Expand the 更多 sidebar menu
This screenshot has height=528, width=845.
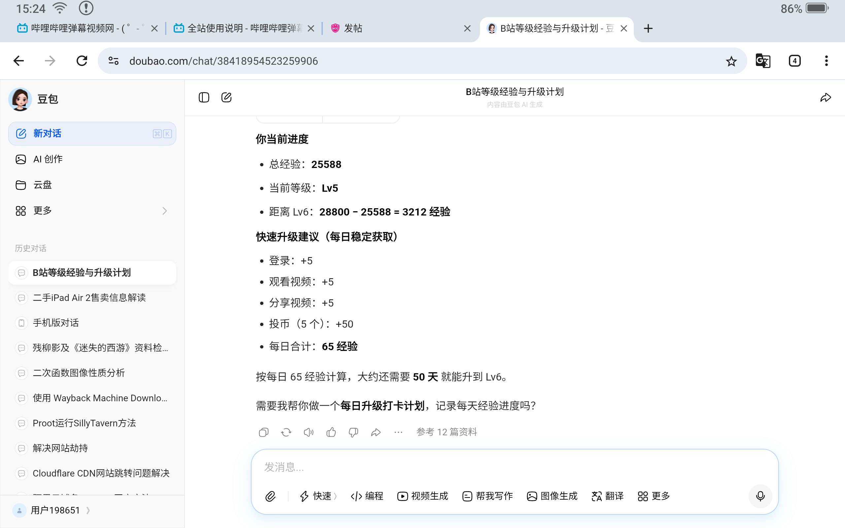tap(91, 211)
